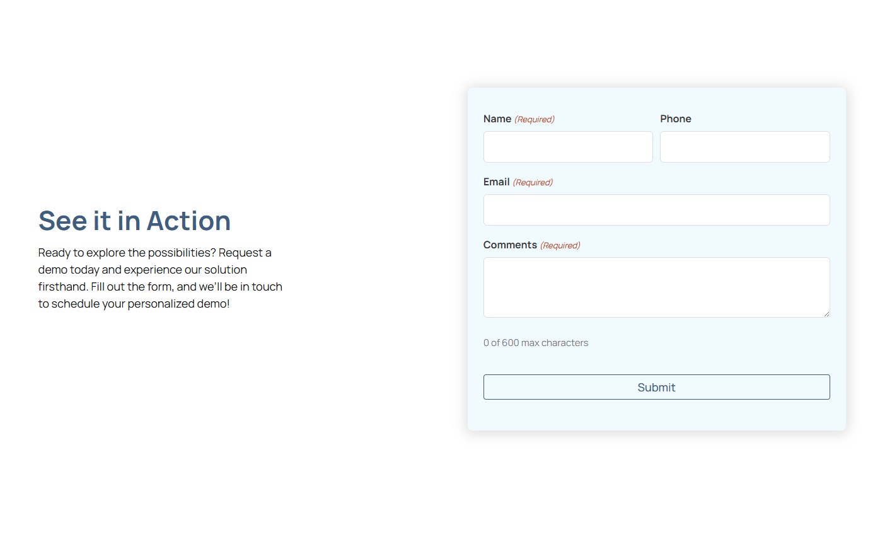The image size is (880, 549).
Task: Click the Name input field
Action: coord(568,147)
